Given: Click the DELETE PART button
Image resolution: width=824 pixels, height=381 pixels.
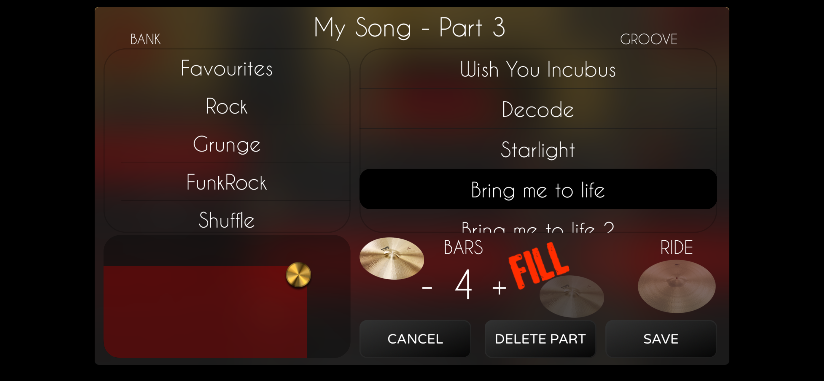Looking at the screenshot, I should point(540,339).
